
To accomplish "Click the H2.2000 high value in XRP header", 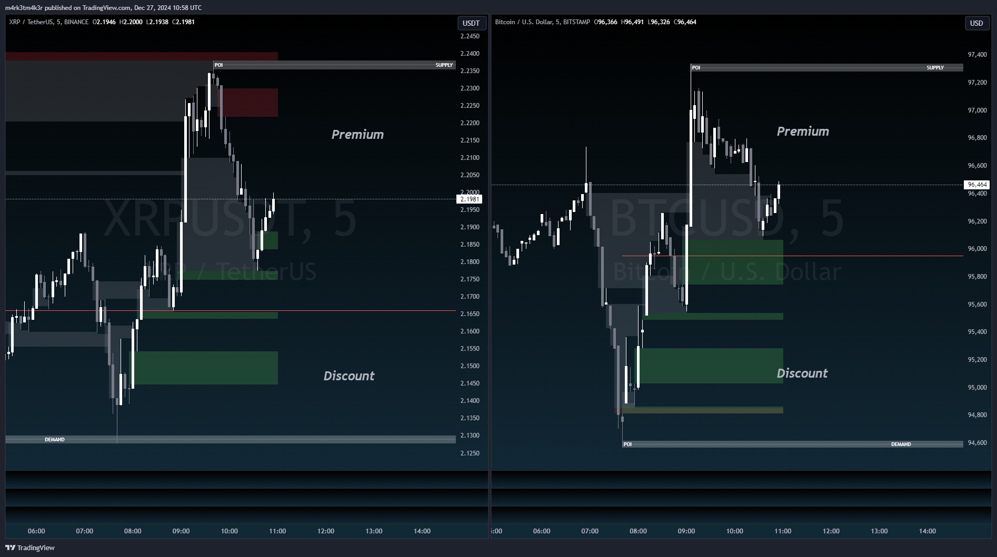I will point(131,22).
